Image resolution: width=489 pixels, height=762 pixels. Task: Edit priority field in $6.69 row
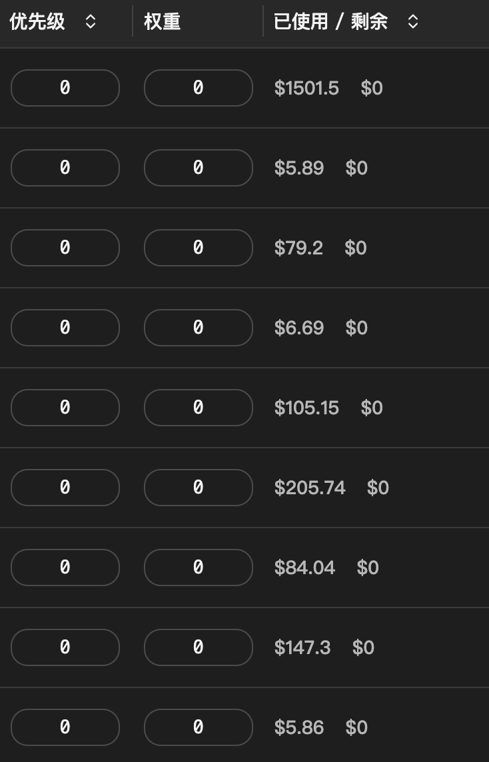[x=65, y=328]
